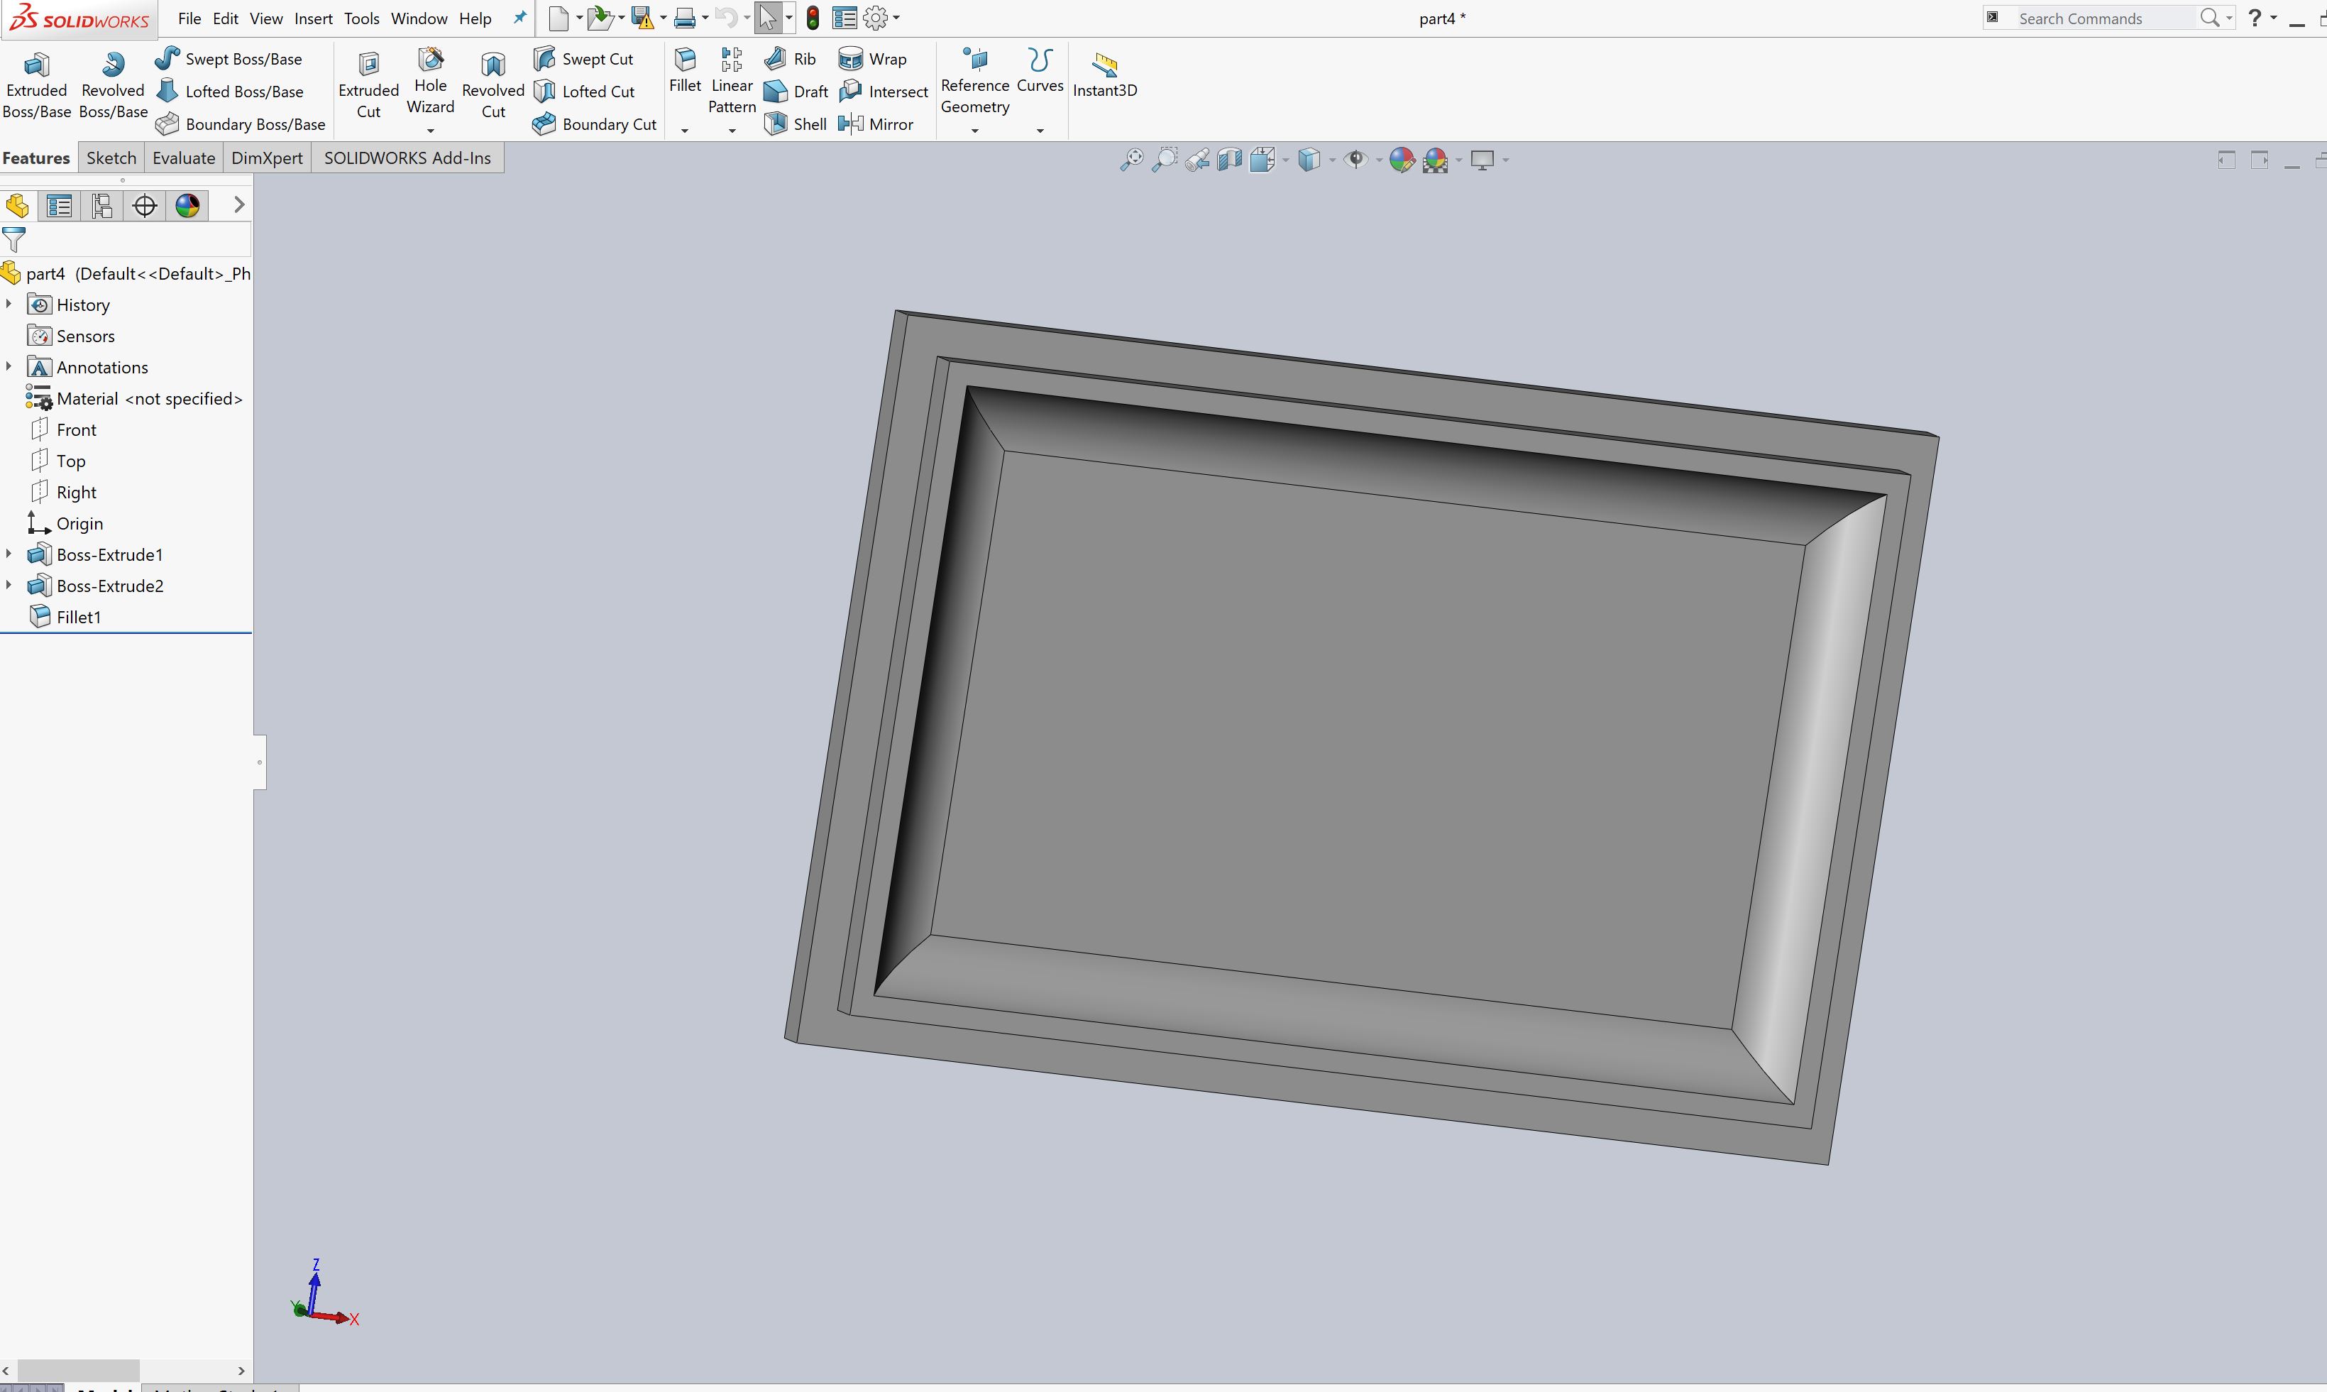The width and height of the screenshot is (2327, 1392).
Task: Open the Edit Appearance tool
Action: (1402, 160)
